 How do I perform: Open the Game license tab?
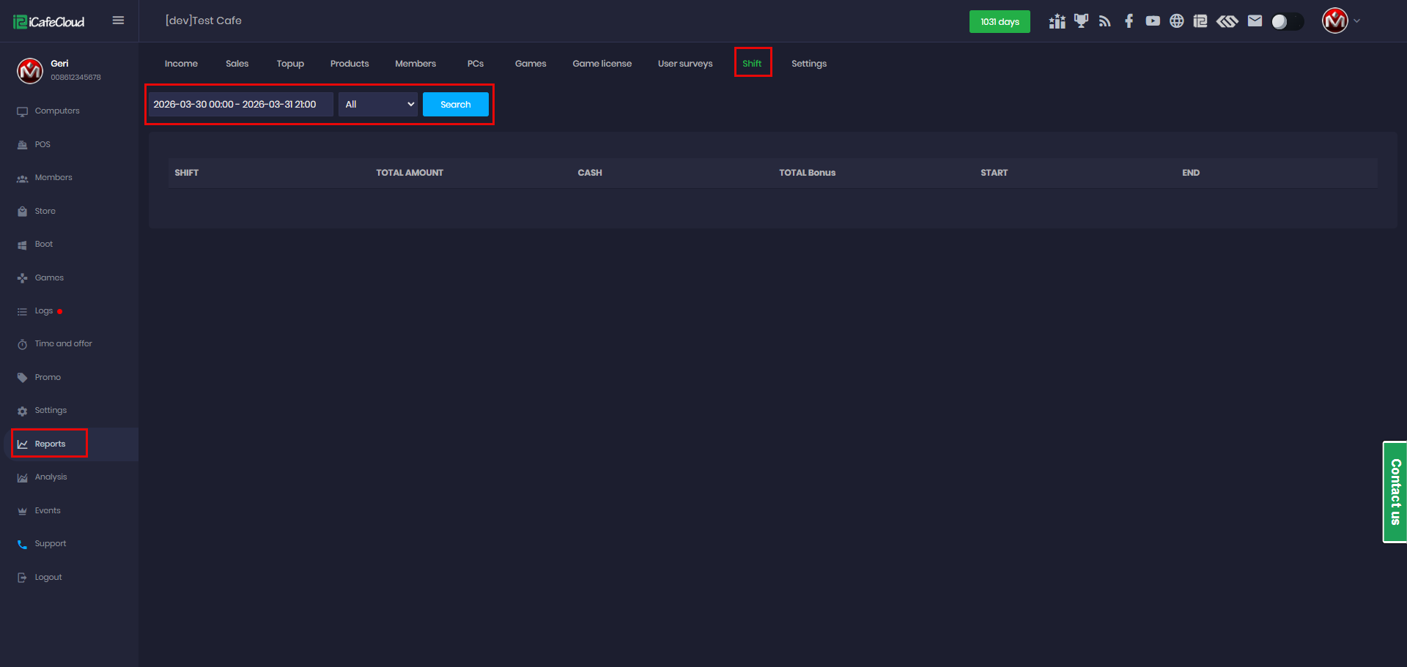[x=602, y=64]
